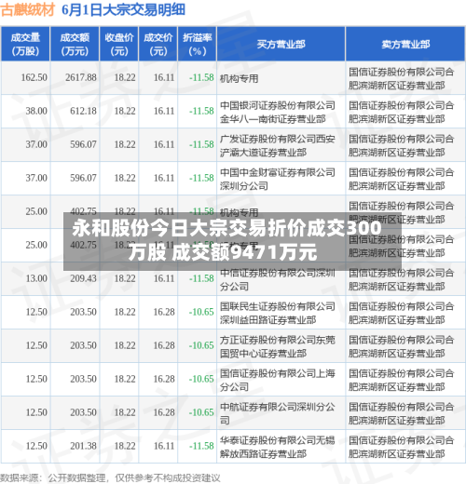
Task: Click the volume value 38.00
Action: [x=36, y=111]
